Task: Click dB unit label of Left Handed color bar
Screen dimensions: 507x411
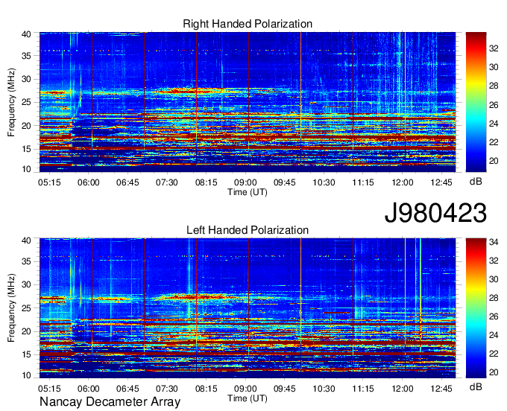Action: pyautogui.click(x=476, y=387)
